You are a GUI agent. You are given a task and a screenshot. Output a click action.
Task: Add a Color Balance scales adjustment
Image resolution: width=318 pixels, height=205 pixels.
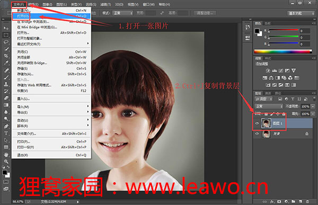tap(271, 78)
